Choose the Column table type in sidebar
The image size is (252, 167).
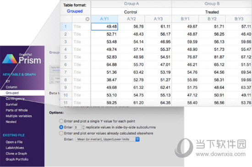point(11,87)
